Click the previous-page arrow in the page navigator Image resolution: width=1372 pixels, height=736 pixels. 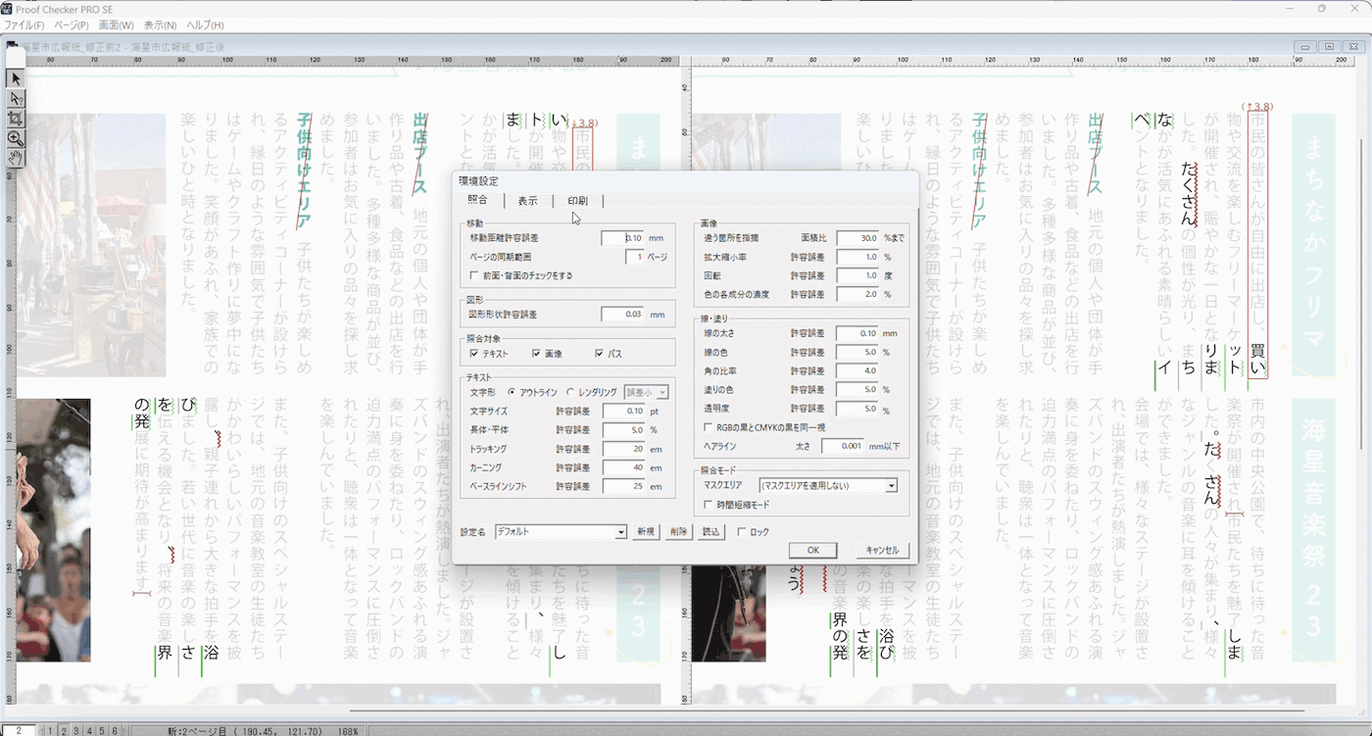click(x=40, y=730)
